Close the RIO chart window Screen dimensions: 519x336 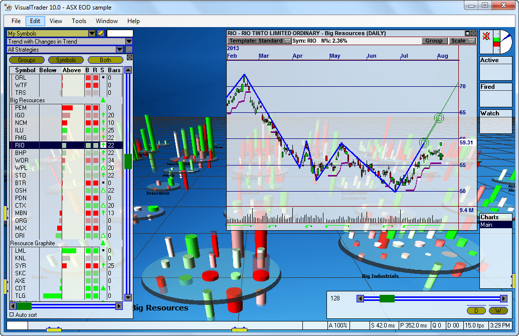point(474,33)
